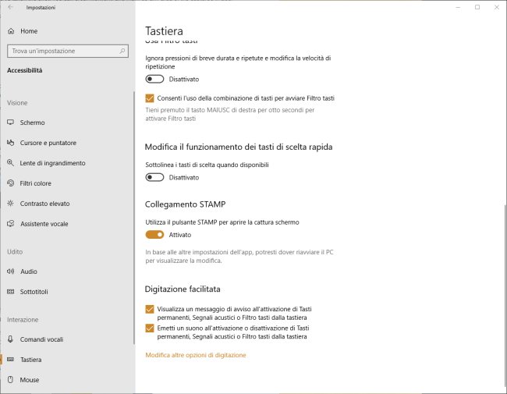The height and width of the screenshot is (394, 507).
Task: Open Comandi vocali section
Action: click(41, 339)
